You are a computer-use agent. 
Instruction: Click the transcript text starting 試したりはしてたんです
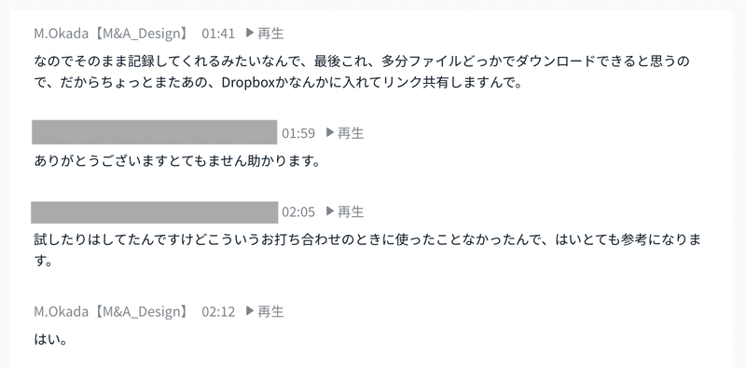pyautogui.click(x=367, y=250)
